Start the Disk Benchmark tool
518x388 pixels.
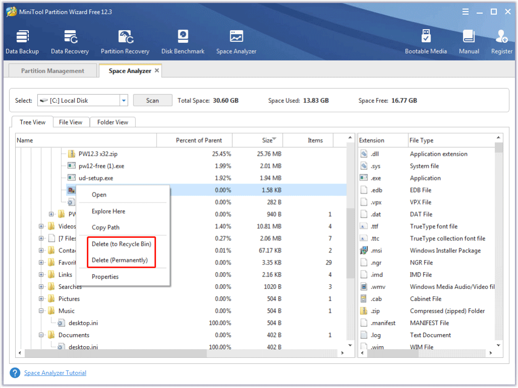[183, 42]
